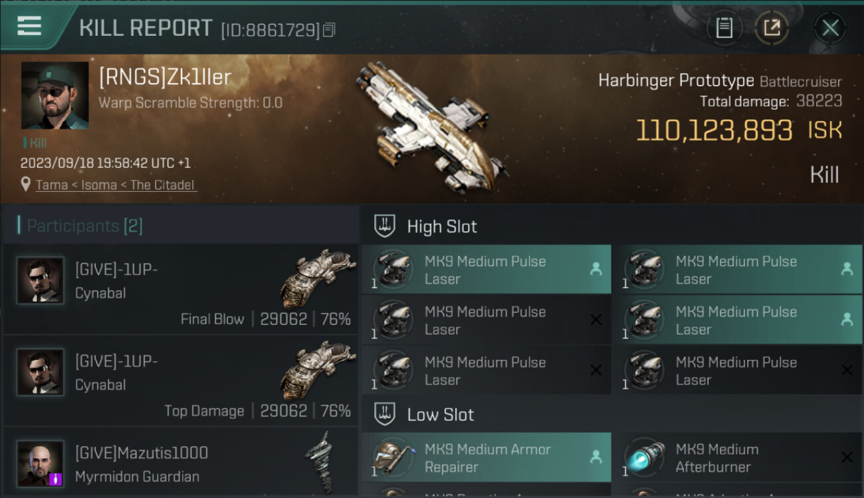Screen dimensions: 864x498
Task: Open the hamburger menu
Action: point(29,27)
